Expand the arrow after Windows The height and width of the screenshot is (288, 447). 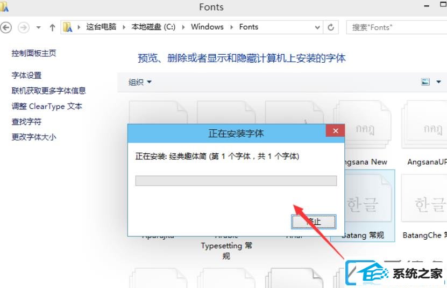(231, 27)
